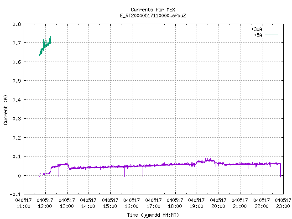Screen dimensions: 292x219
Task: Click the +5A legend label
Action: pos(258,35)
